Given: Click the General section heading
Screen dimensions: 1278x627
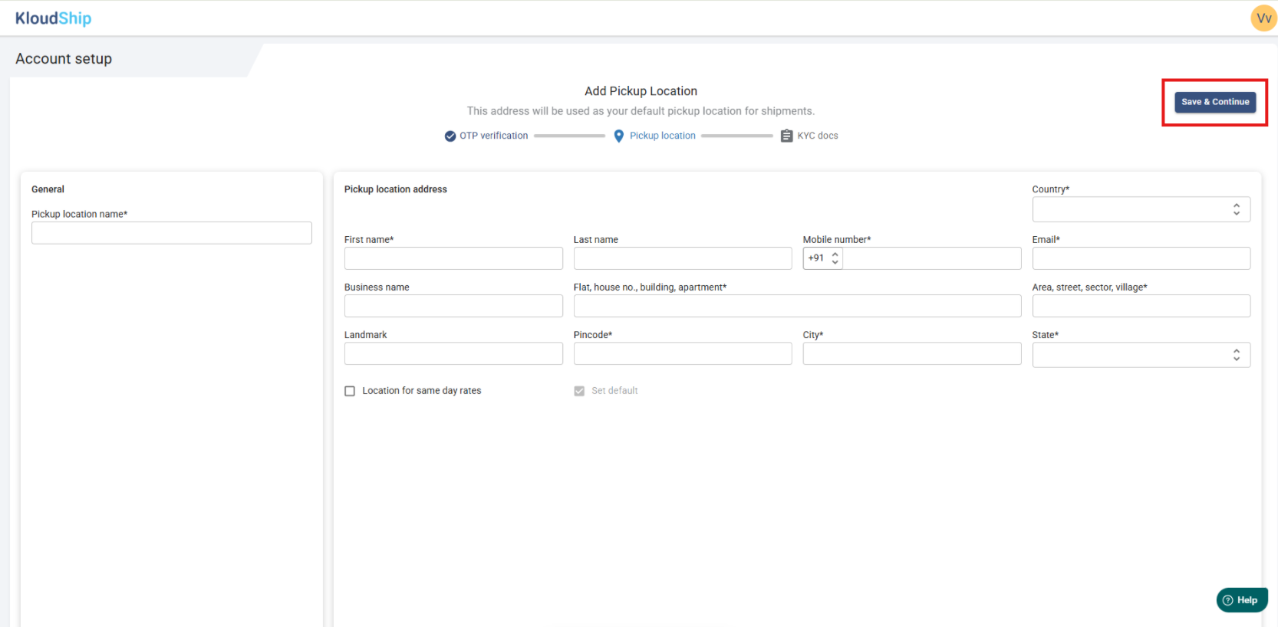Looking at the screenshot, I should 48,189.
